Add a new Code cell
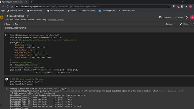Image resolution: width=194 pixels, height=109 pixels. point(7,24)
